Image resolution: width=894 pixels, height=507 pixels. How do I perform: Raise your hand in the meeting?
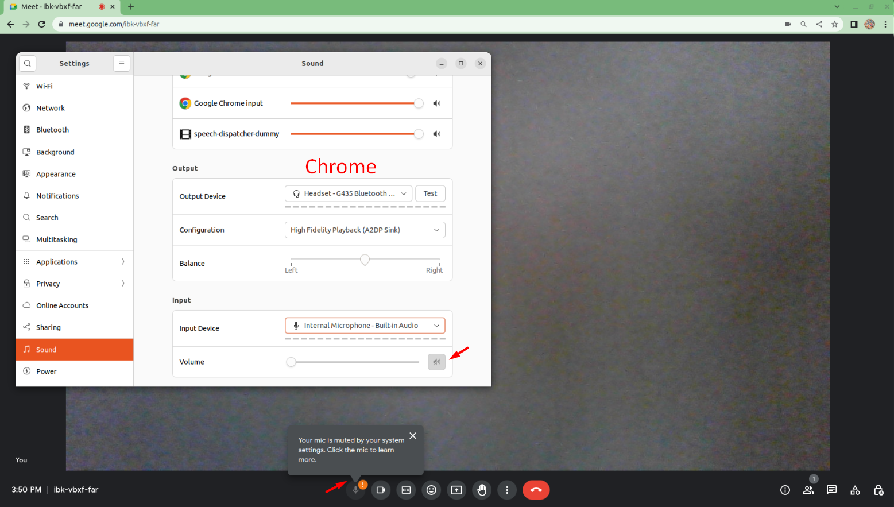(482, 490)
